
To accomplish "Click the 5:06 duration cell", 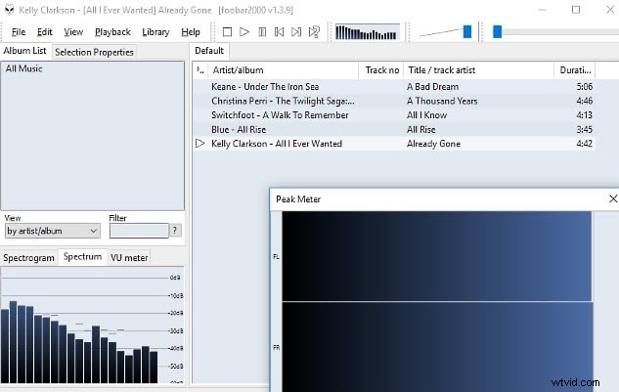I will [x=584, y=87].
